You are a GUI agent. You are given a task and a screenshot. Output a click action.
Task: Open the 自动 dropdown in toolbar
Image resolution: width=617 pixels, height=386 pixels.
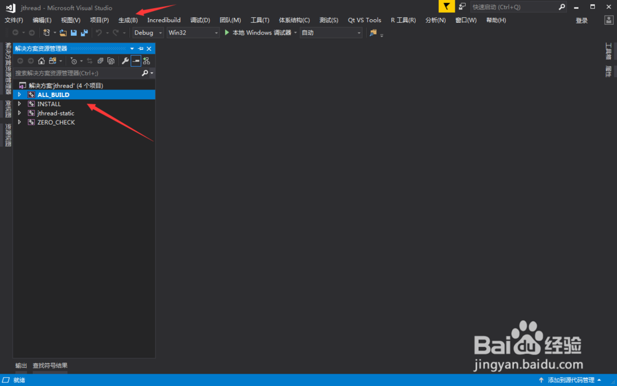331,33
